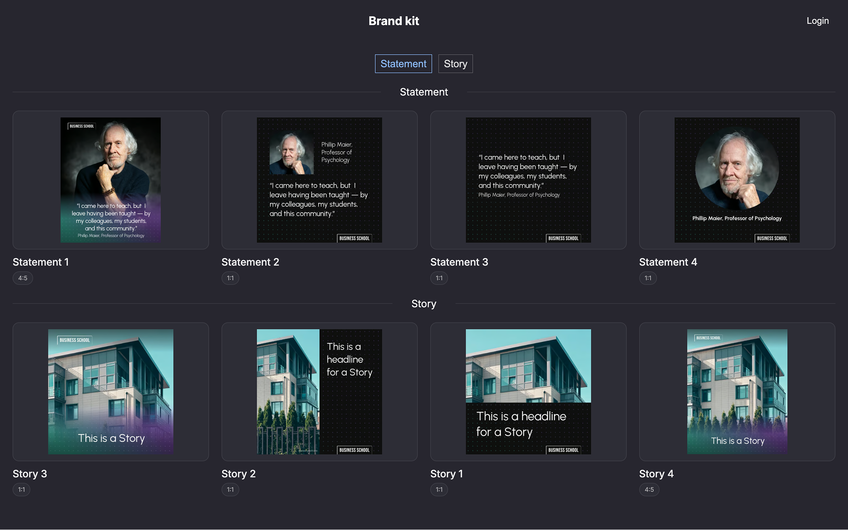Switch to the Statement filter tab
Image resolution: width=848 pixels, height=530 pixels.
(403, 64)
